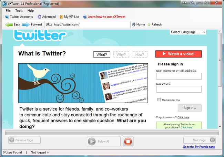224x157 pixels.
Task: Refresh the current page
Action: tap(155, 24)
